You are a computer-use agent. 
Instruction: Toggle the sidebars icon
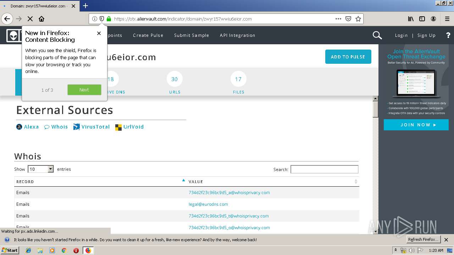(422, 19)
